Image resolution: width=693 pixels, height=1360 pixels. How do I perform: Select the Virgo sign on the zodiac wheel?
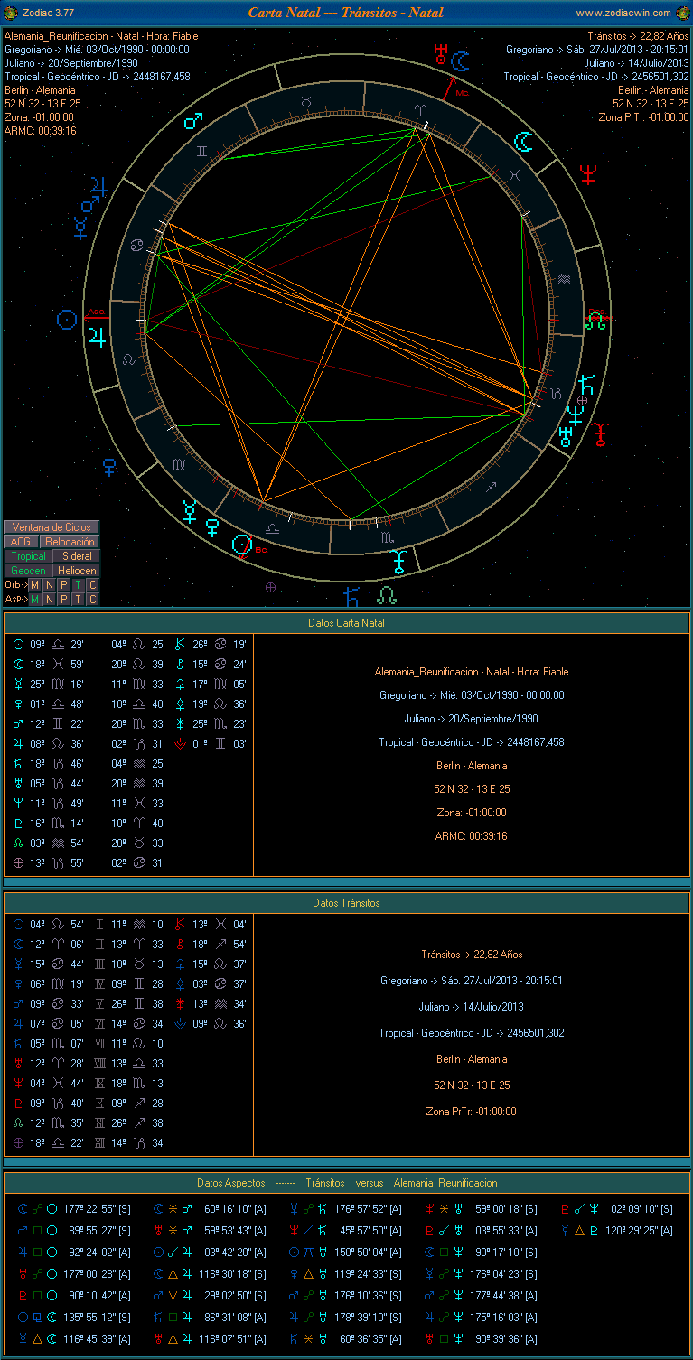pos(180,464)
